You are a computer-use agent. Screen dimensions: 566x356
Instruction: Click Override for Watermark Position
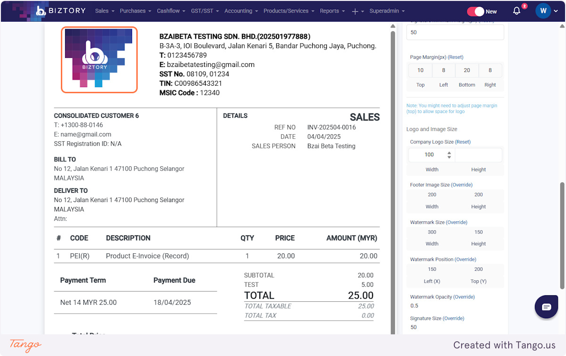(466, 259)
